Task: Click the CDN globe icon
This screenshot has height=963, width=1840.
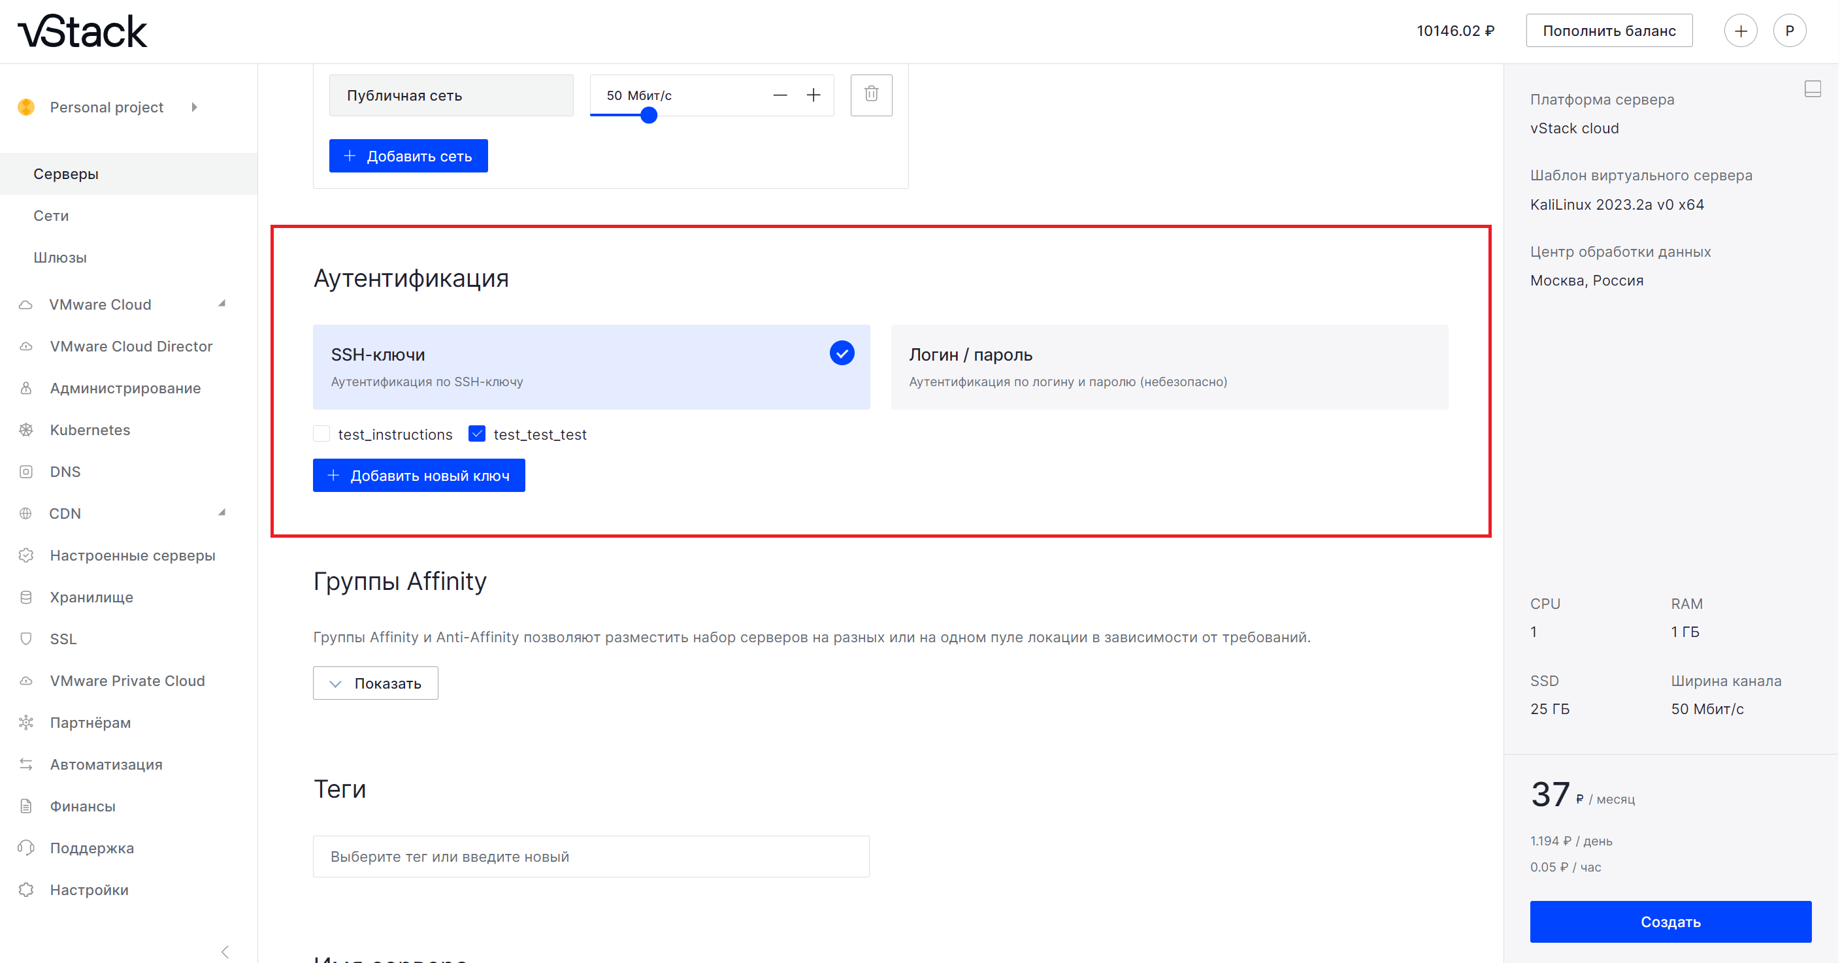Action: (x=25, y=514)
